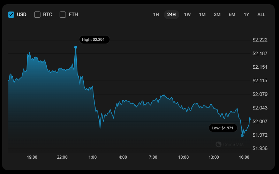The image size is (279, 174).
Task: Switch to the 1H time range
Action: click(x=156, y=15)
